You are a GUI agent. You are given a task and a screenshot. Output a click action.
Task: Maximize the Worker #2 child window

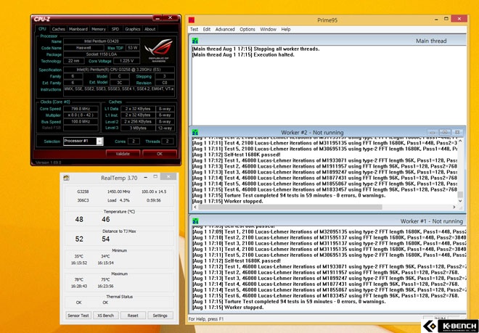[x=445, y=132]
